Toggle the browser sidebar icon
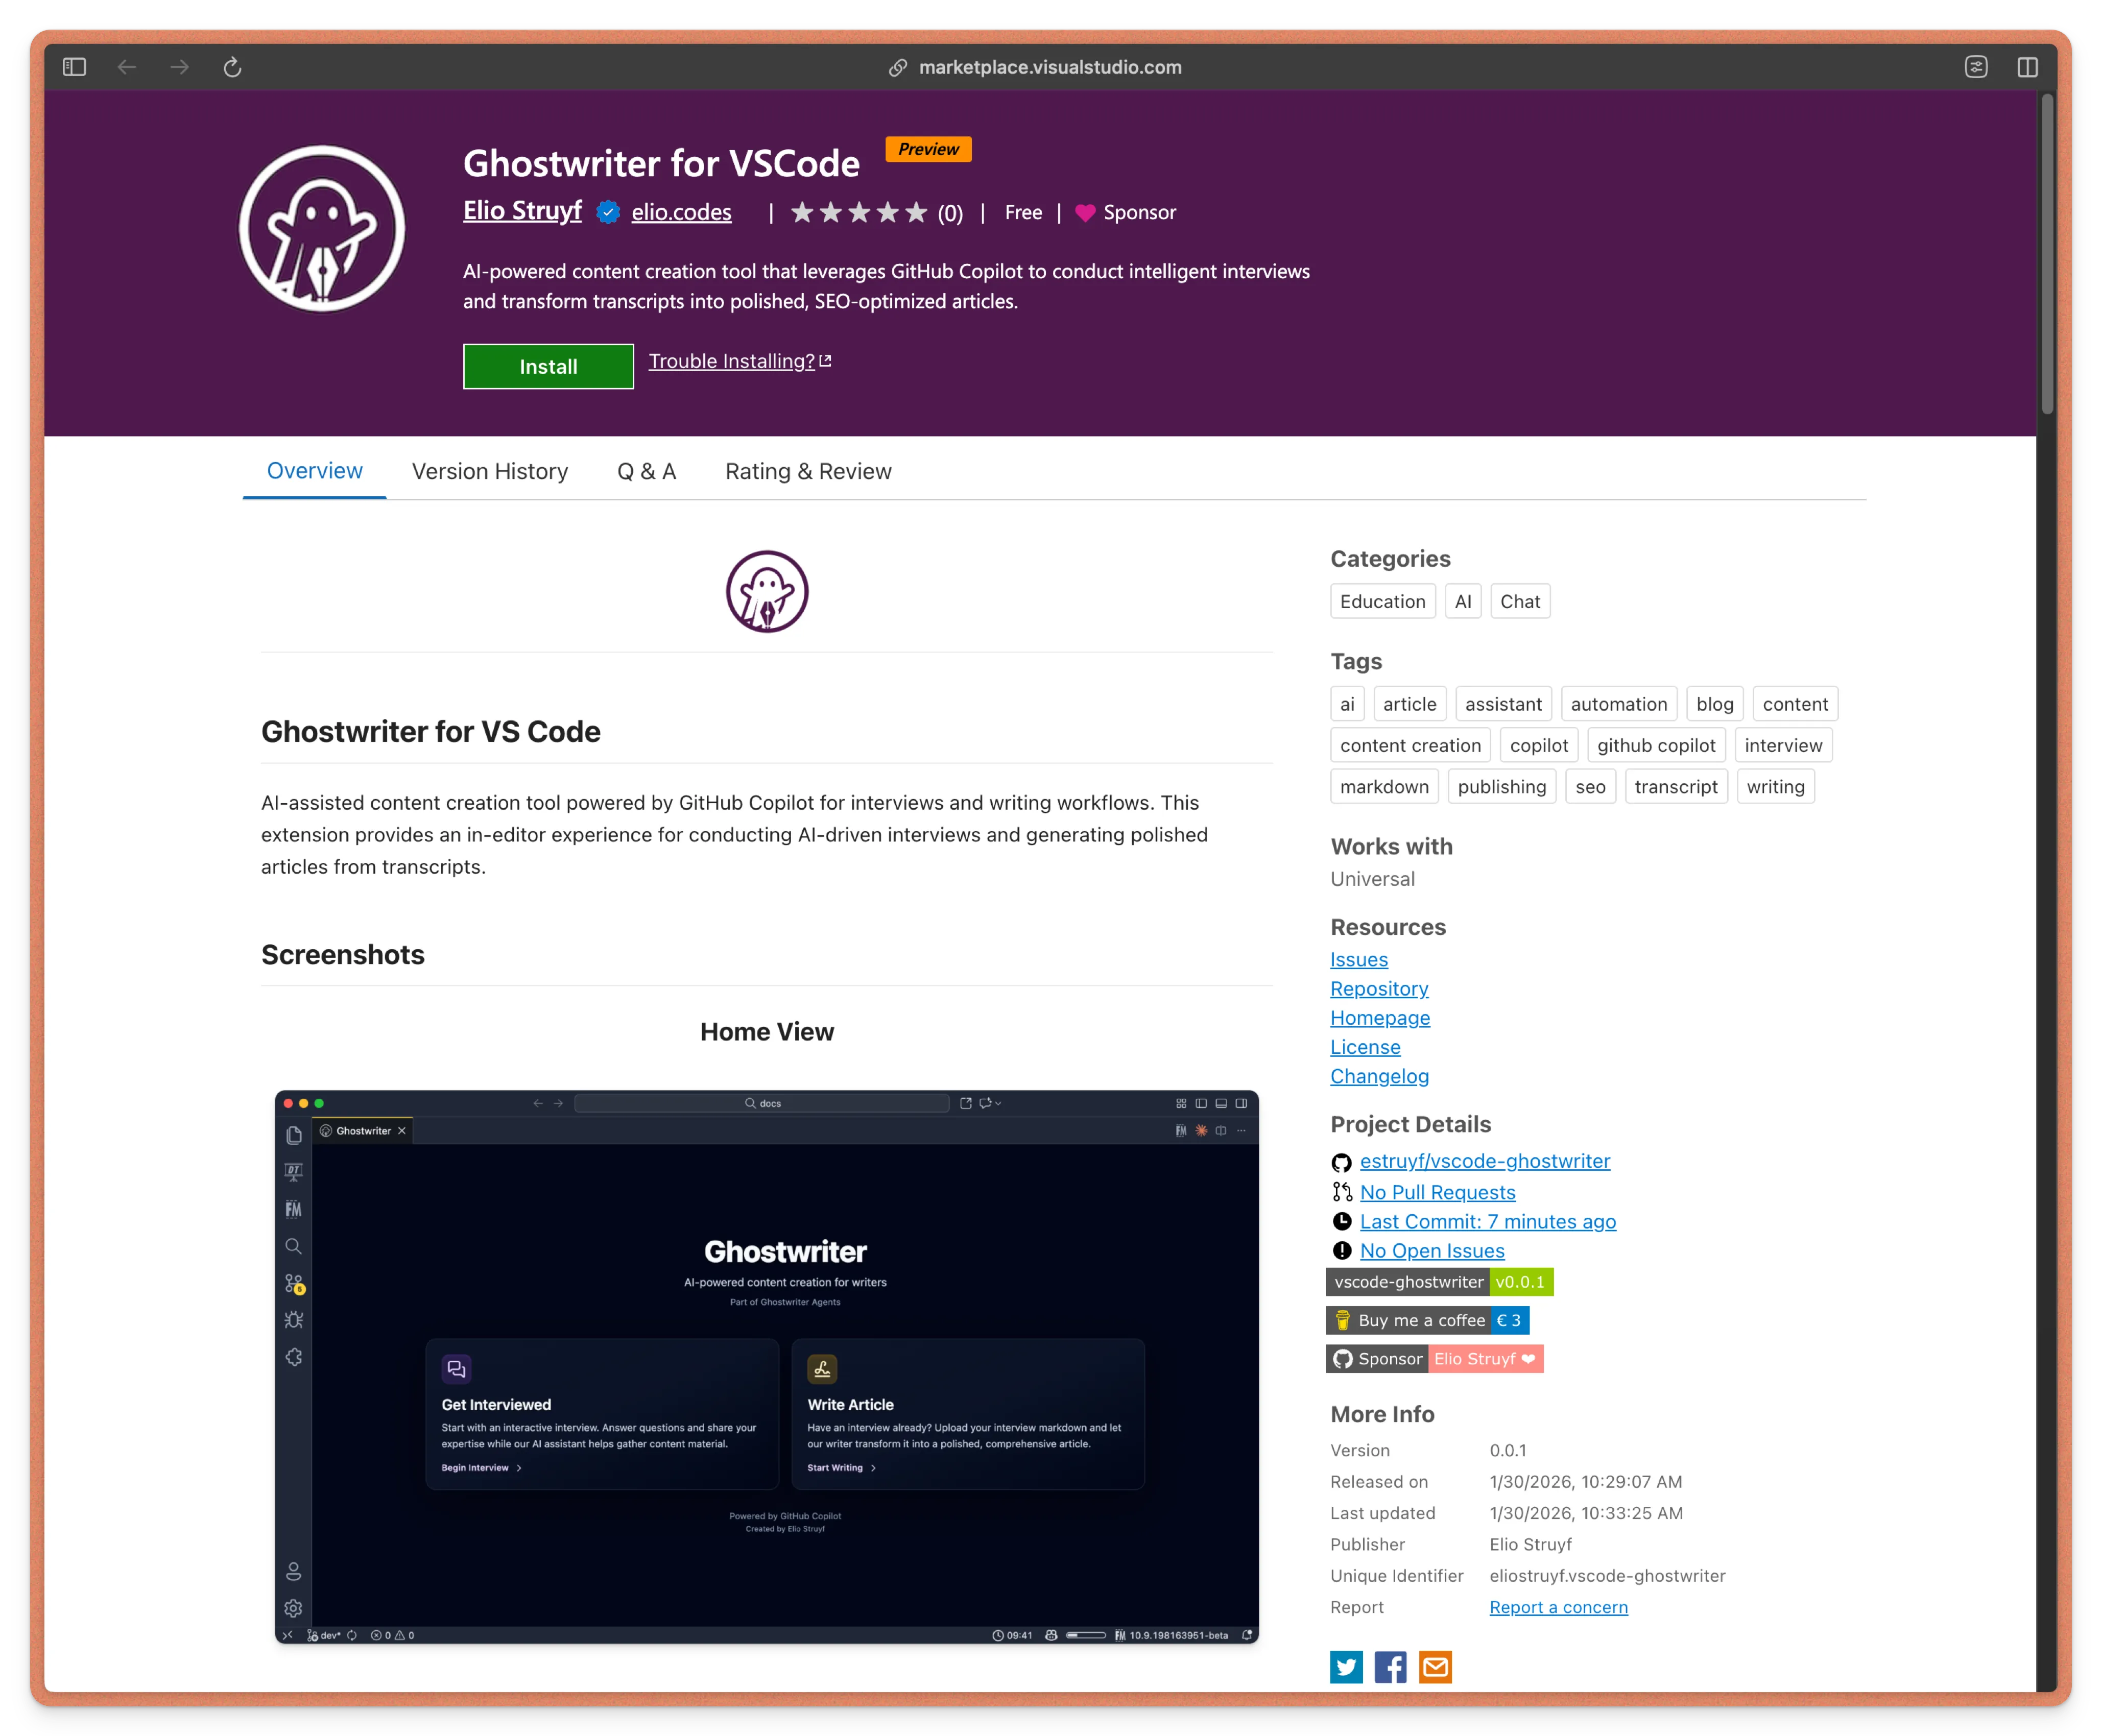 pyautogui.click(x=74, y=67)
